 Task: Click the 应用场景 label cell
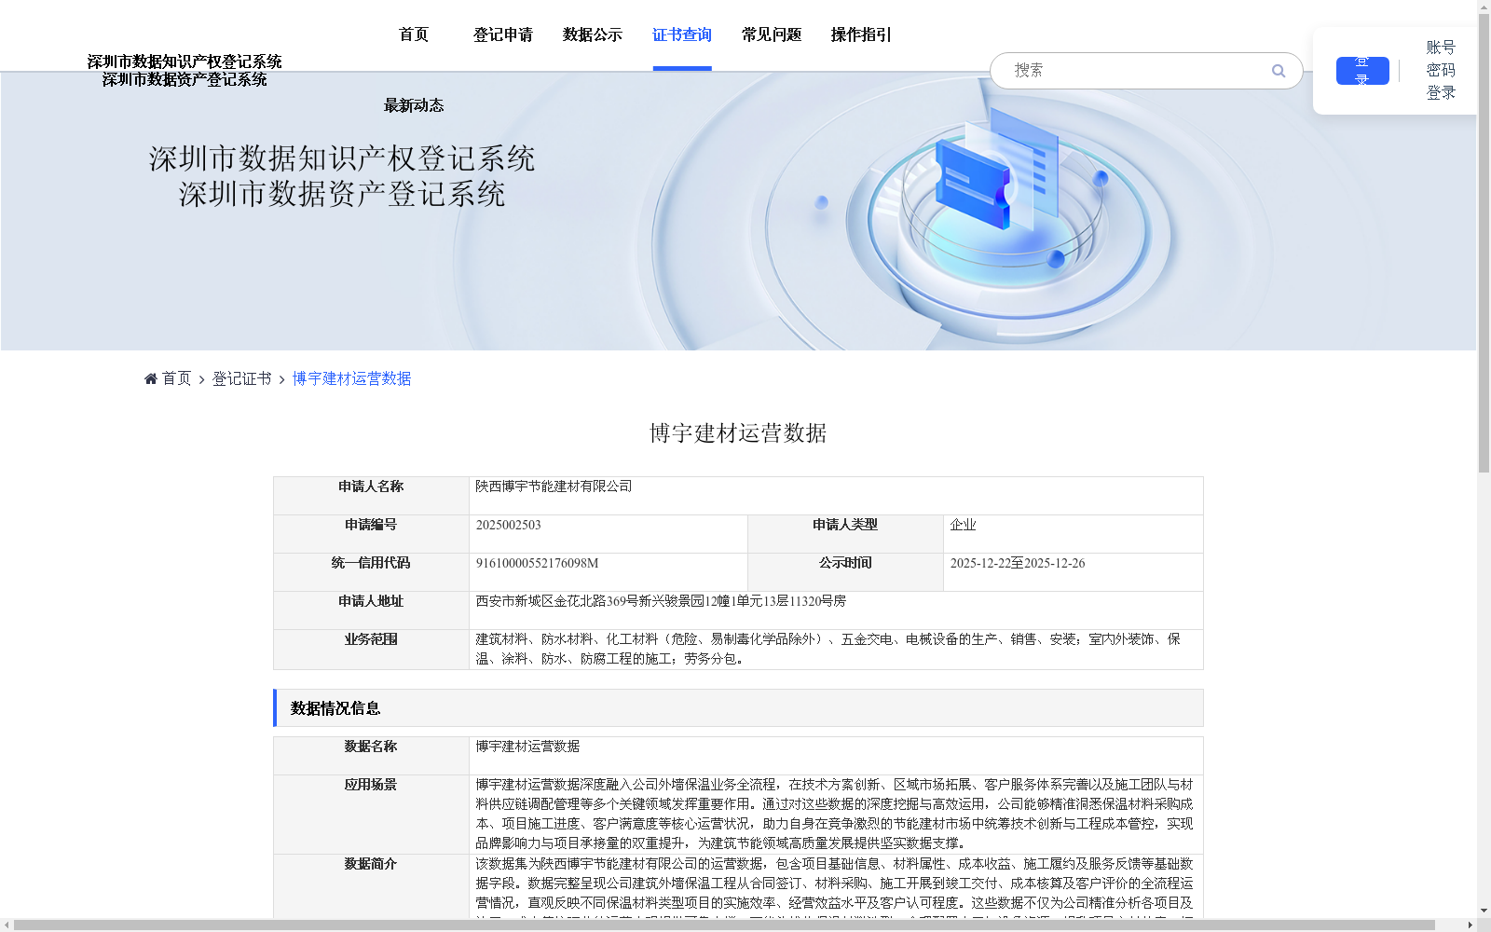pos(371,815)
